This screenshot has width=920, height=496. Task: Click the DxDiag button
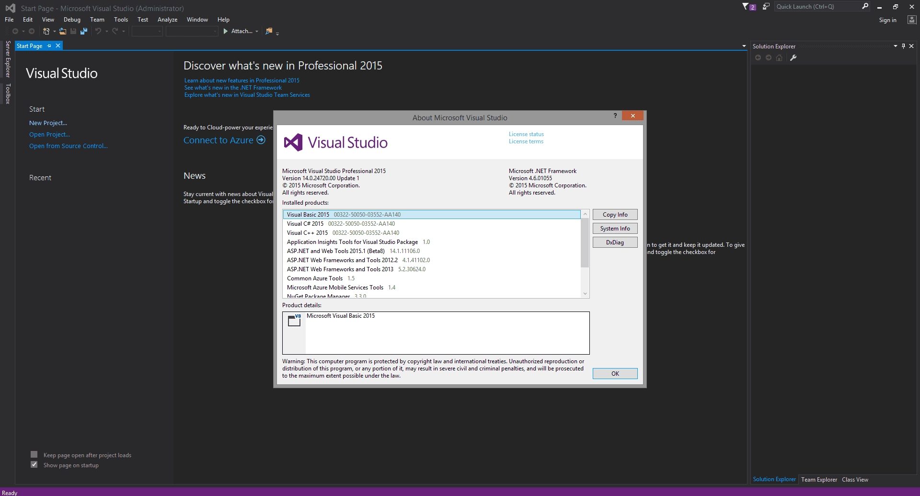pos(615,242)
